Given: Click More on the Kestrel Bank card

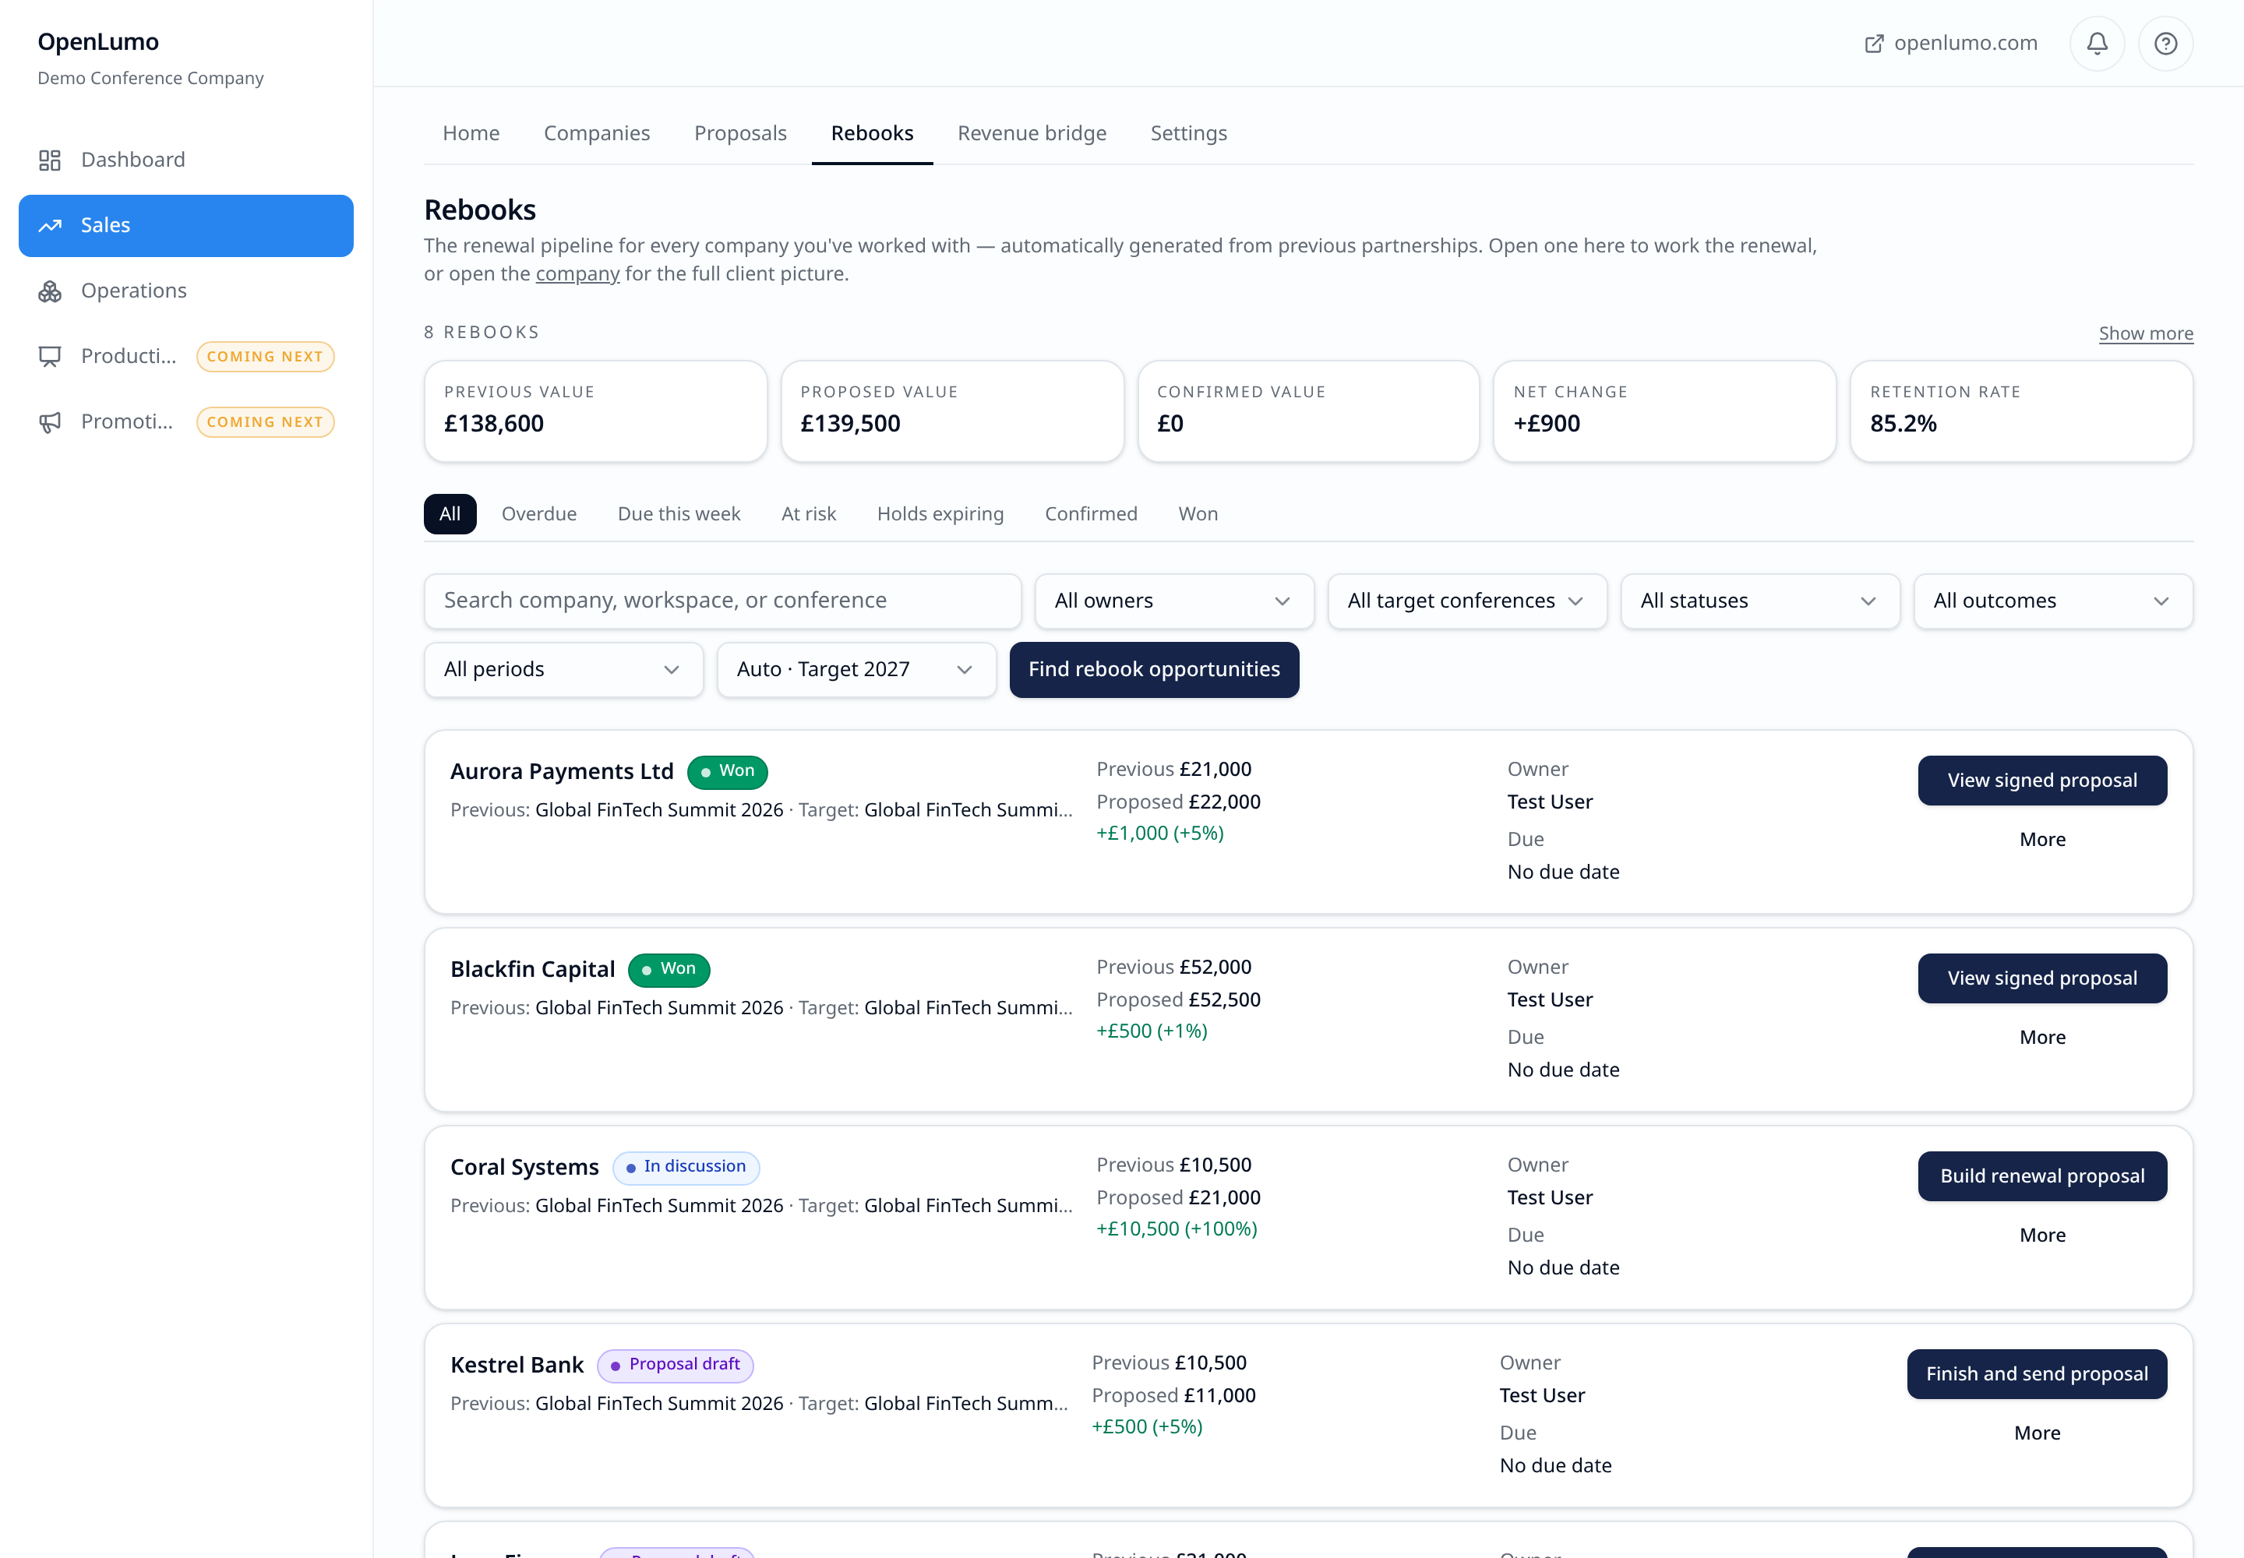Looking at the screenshot, I should coord(2037,1434).
